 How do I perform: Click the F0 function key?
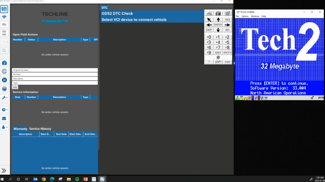(x=209, y=37)
